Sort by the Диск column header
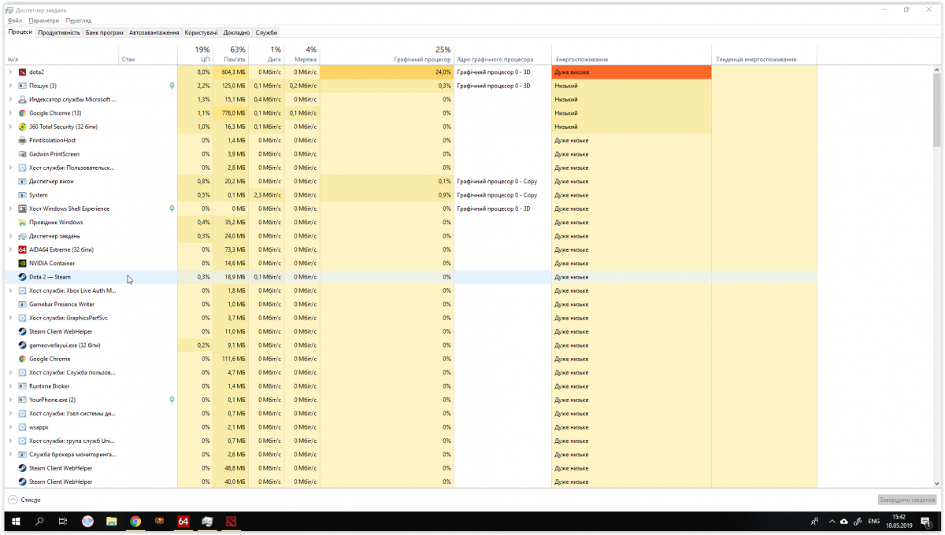The image size is (945, 535). point(266,54)
